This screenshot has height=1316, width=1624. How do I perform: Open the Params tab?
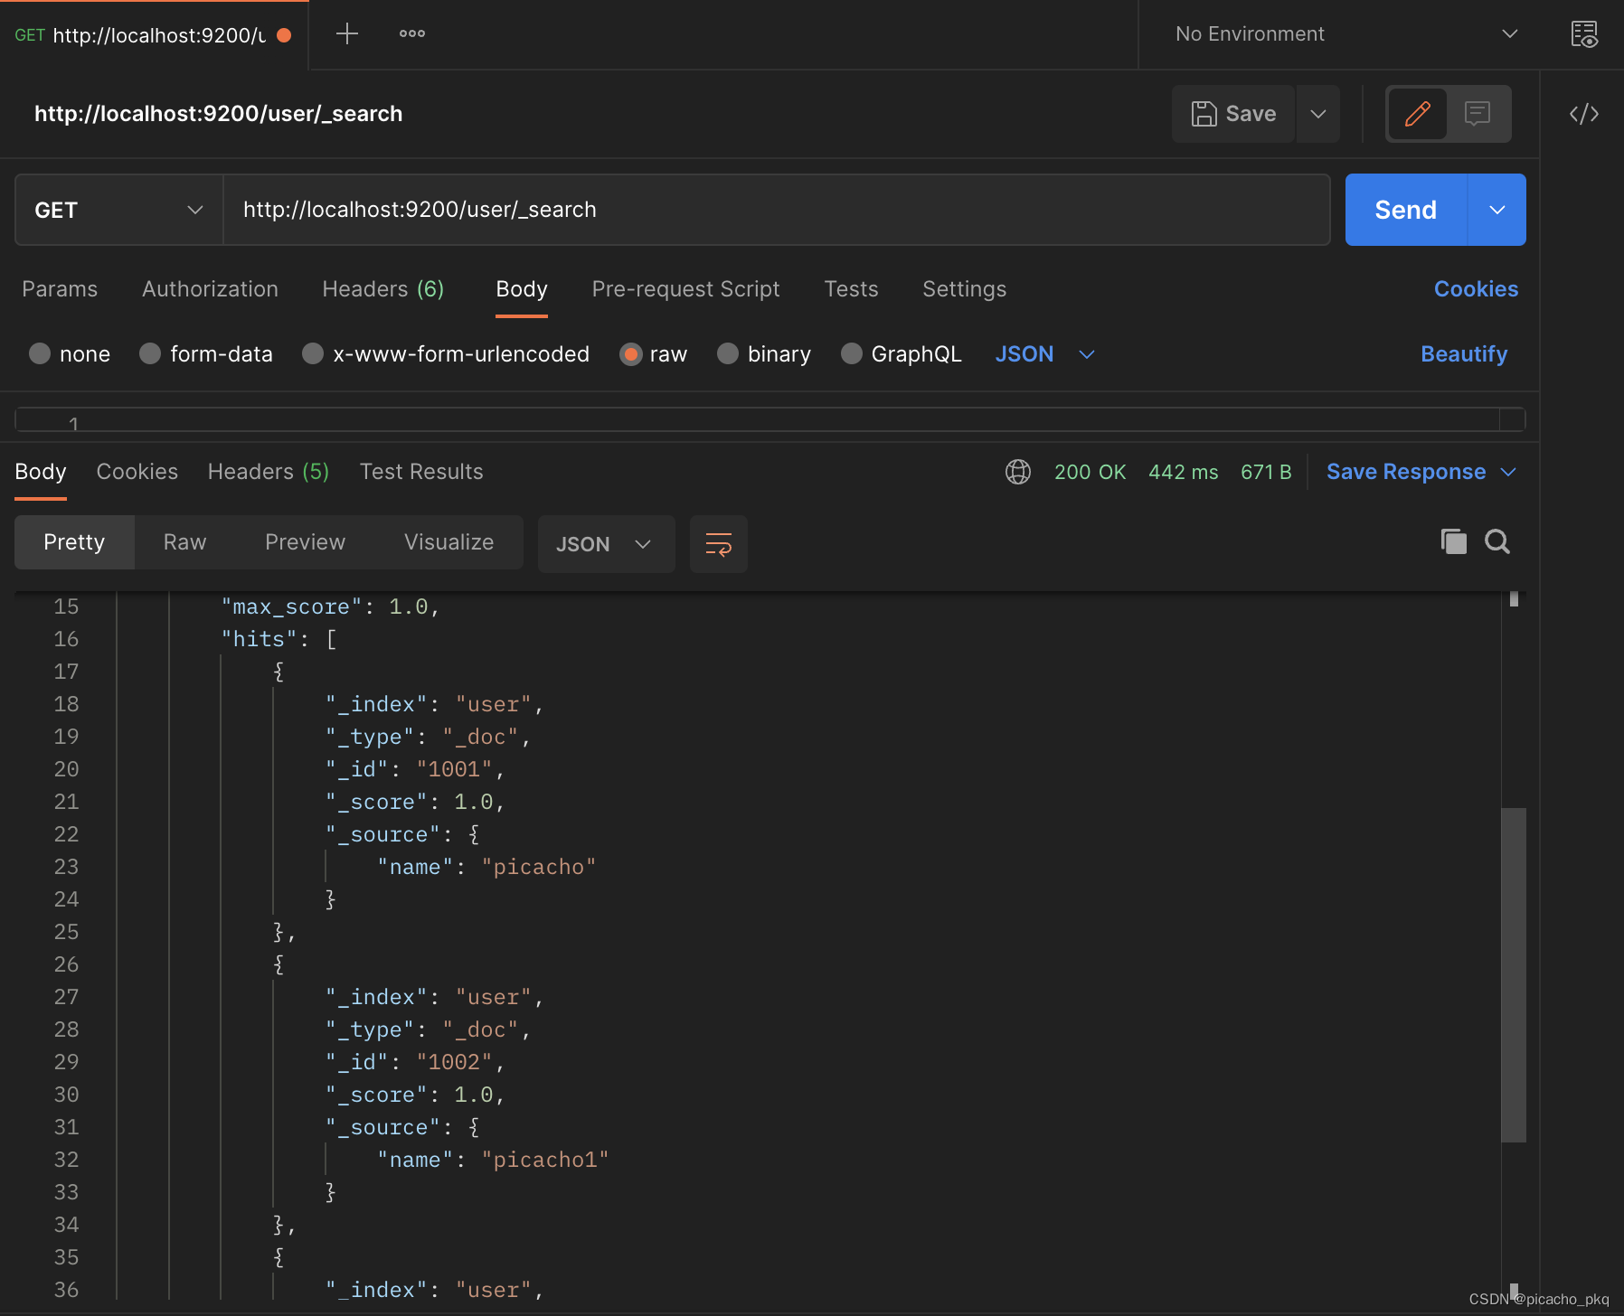[x=60, y=289]
